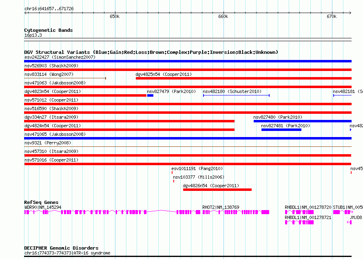Viewport: 363px width, 259px height.
Task: Click the ATR-16 syndrome DECIPHER entry
Action: (67, 253)
